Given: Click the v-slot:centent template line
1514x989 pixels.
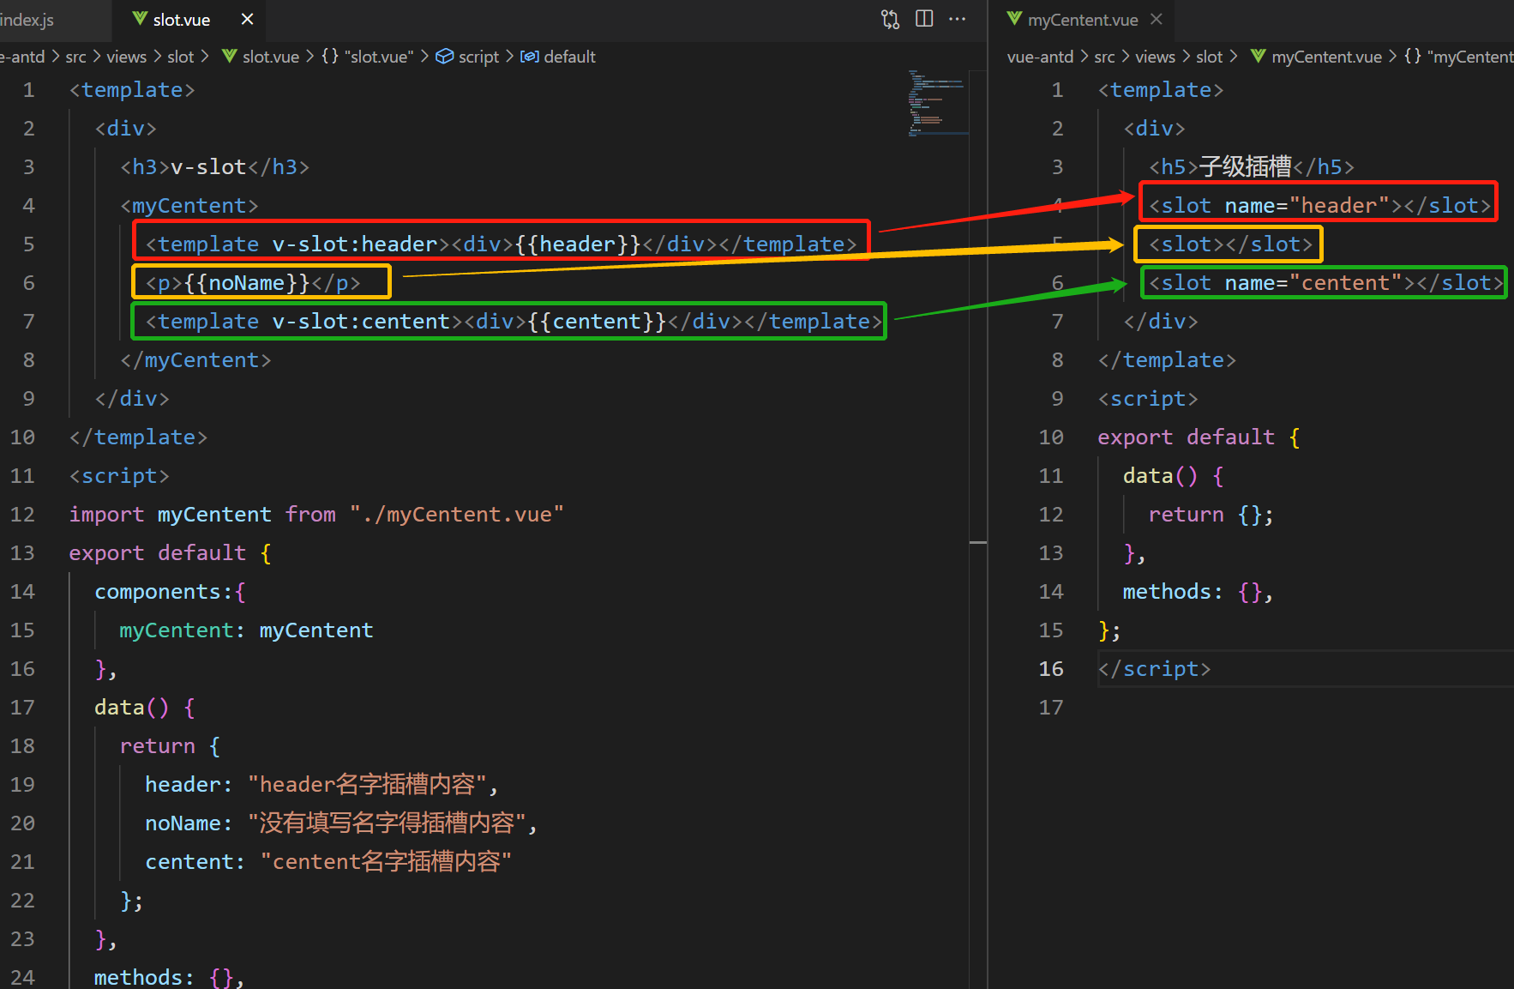Looking at the screenshot, I should (514, 322).
